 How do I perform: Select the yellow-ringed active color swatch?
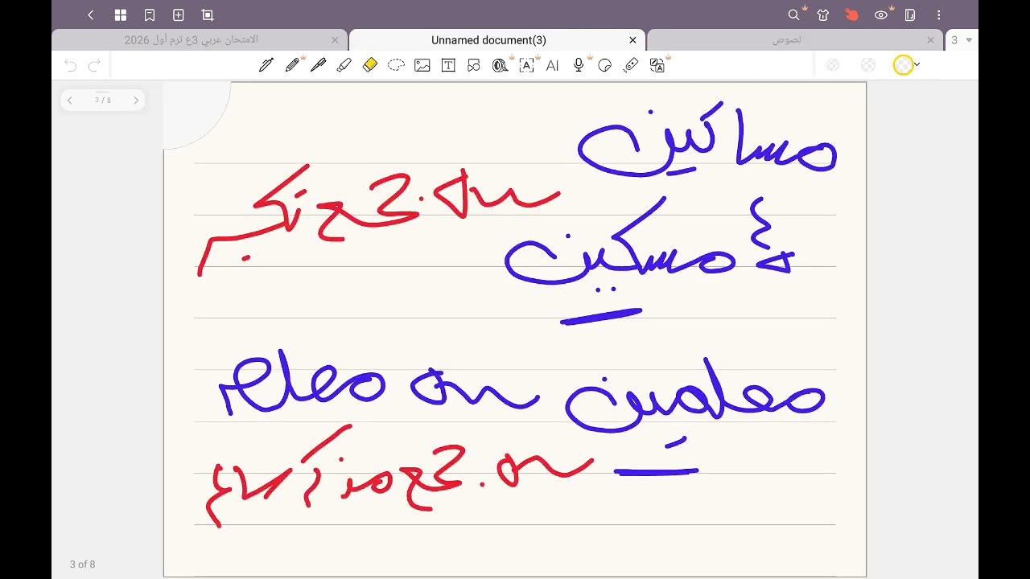tap(903, 65)
